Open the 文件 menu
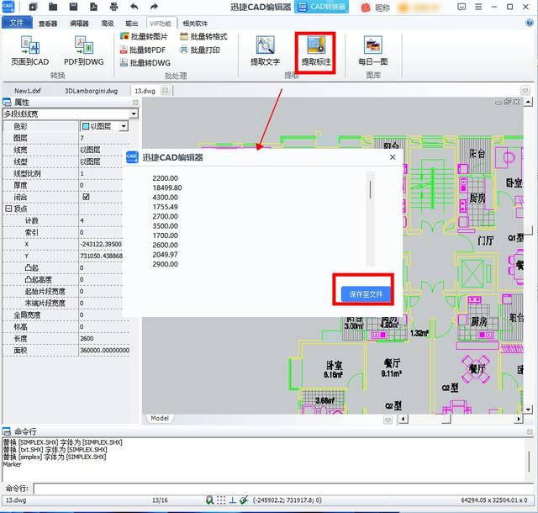The height and width of the screenshot is (513, 538). click(x=17, y=23)
